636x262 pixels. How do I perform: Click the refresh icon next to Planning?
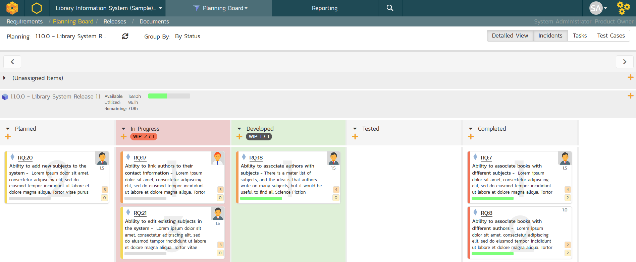pos(125,36)
